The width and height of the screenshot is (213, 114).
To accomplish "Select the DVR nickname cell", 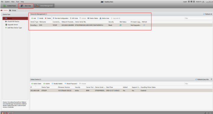I will coord(41,25).
